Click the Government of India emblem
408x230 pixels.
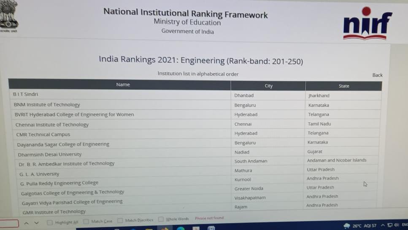tap(9, 16)
